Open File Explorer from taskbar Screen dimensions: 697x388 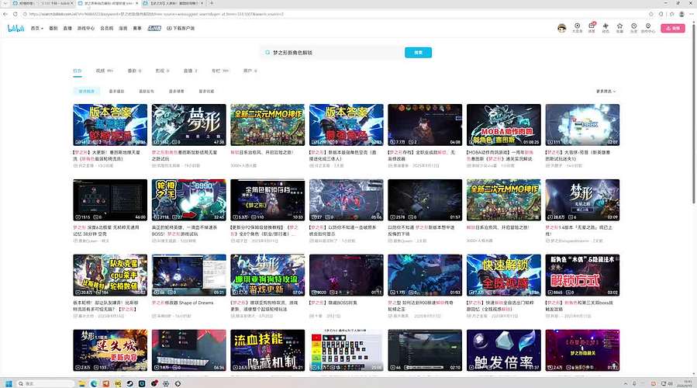pos(81,383)
